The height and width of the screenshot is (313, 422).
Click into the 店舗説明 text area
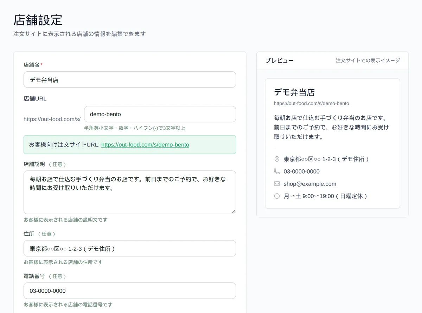[130, 192]
